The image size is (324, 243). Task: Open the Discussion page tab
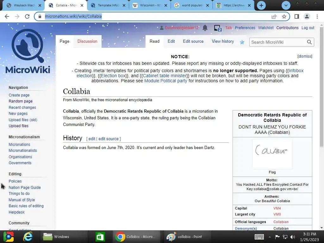pyautogui.click(x=87, y=41)
